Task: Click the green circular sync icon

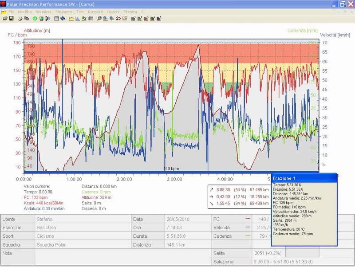Action: coord(35,19)
